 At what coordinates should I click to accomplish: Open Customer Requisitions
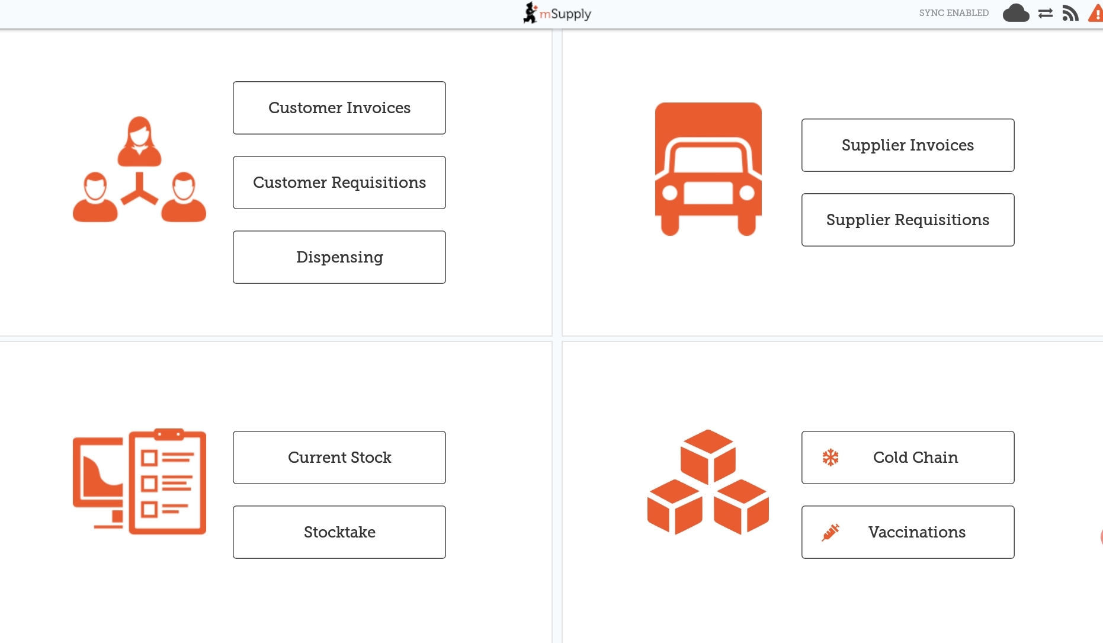click(x=339, y=183)
